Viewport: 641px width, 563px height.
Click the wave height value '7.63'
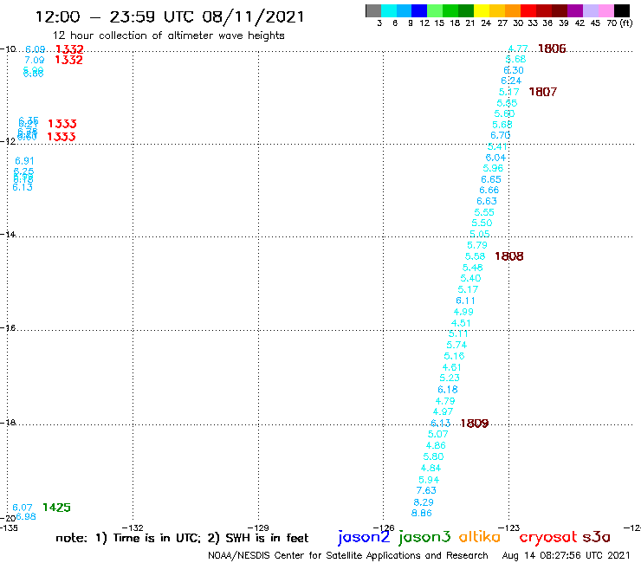pos(426,490)
